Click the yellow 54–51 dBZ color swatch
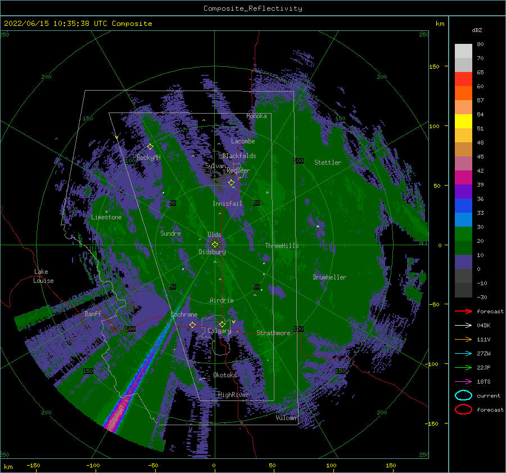This screenshot has height=473, width=506. [x=463, y=121]
